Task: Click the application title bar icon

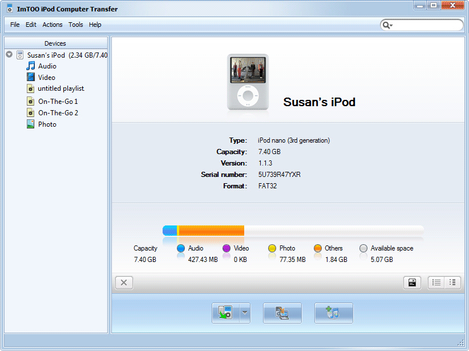Action: [x=10, y=9]
